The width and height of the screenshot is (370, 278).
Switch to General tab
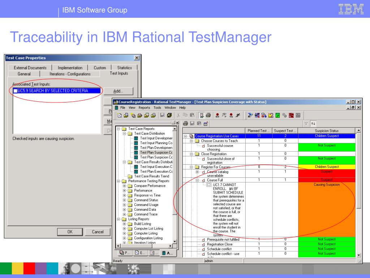click(24, 74)
